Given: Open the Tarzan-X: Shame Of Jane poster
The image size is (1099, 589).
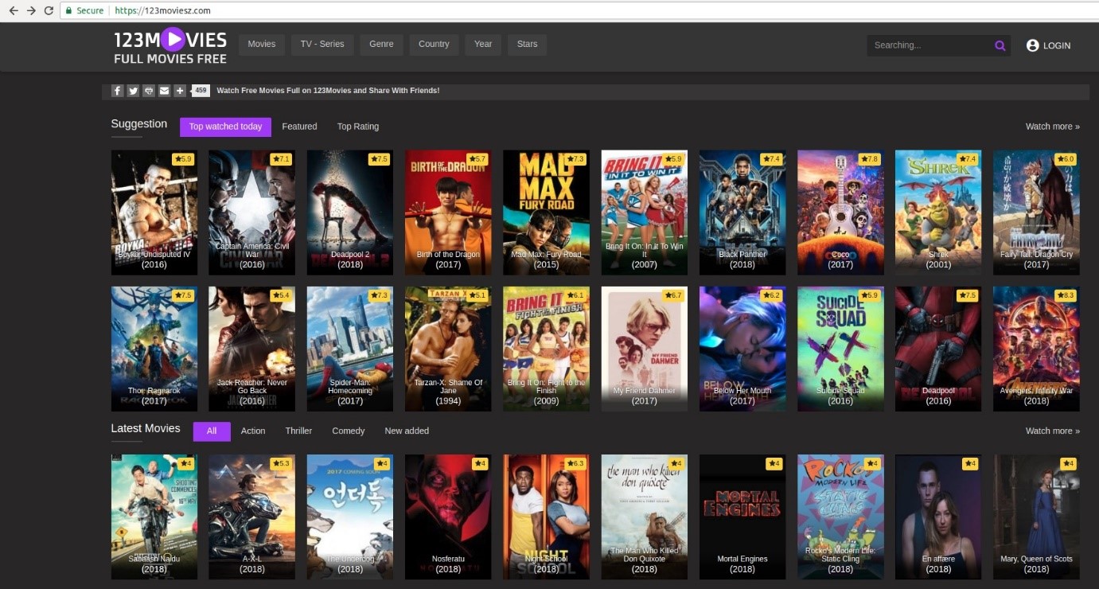Looking at the screenshot, I should pos(448,349).
